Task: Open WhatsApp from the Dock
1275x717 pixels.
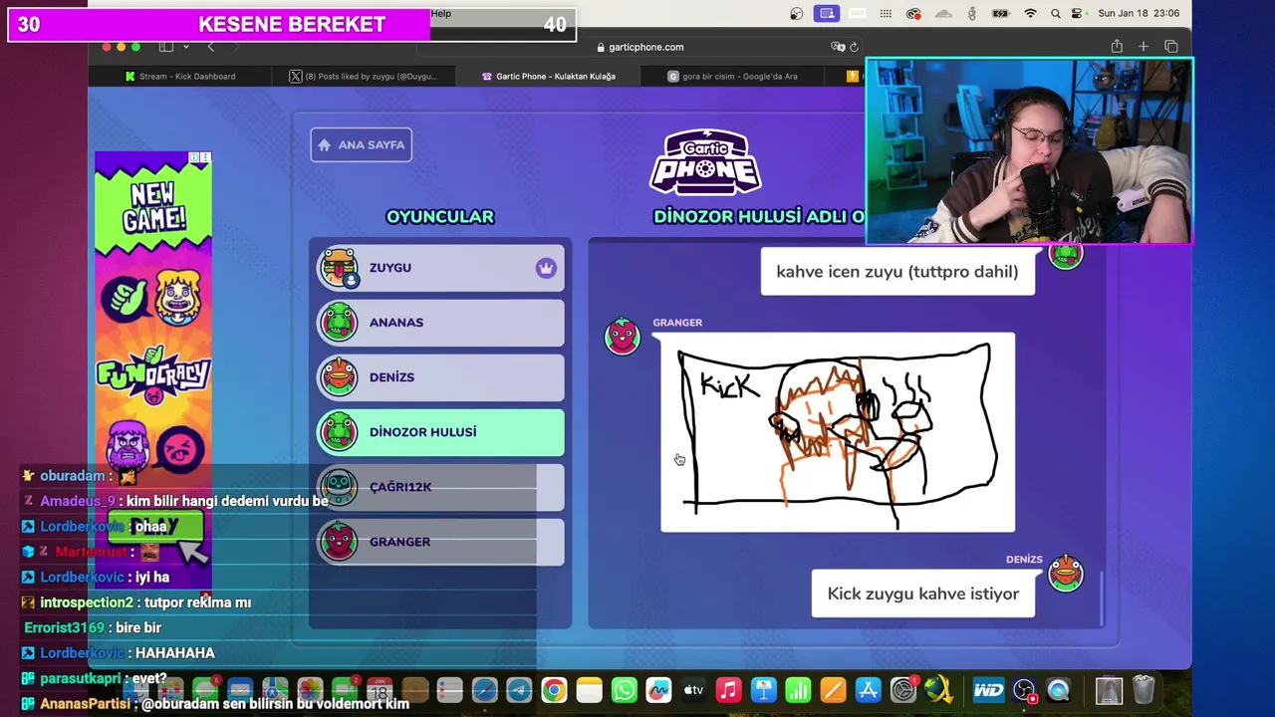Action: coord(624,690)
